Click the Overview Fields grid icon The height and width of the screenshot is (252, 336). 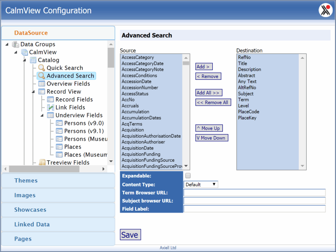coord(42,84)
